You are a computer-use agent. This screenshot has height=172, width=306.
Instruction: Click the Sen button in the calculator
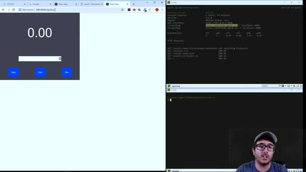tap(13, 72)
